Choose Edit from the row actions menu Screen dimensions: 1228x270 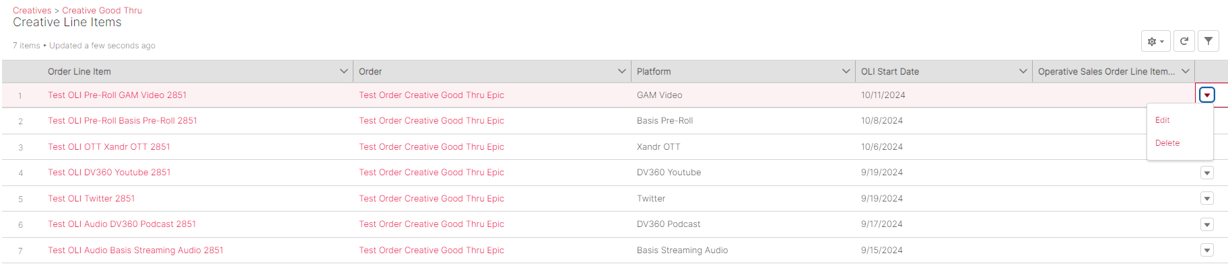click(x=1163, y=120)
